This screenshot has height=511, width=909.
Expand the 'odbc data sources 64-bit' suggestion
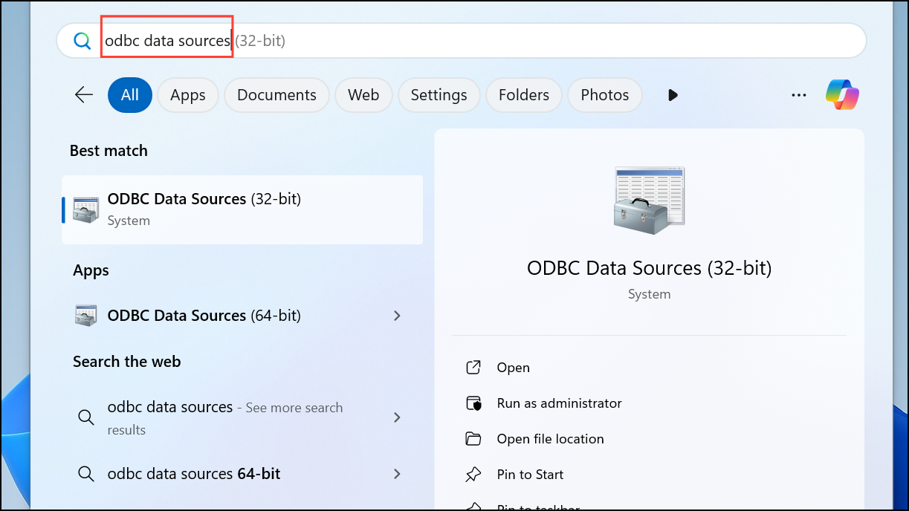click(x=398, y=473)
